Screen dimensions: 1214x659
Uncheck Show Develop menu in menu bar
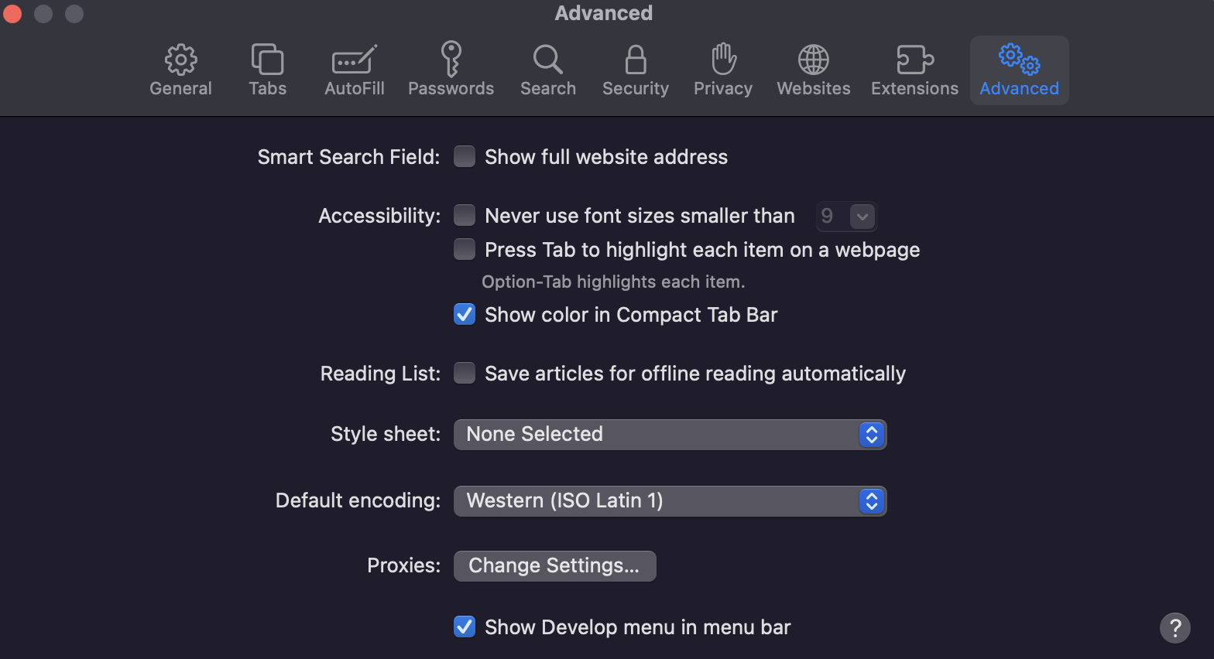point(465,627)
